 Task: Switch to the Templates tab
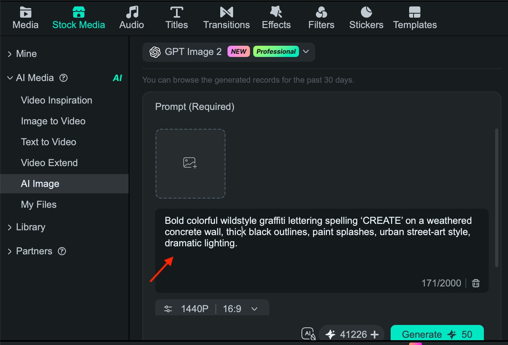tap(415, 18)
